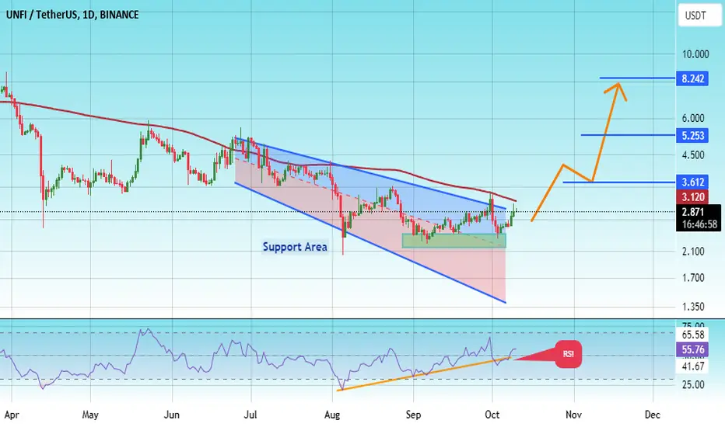Image resolution: width=725 pixels, height=427 pixels.
Task: Click the 41.67 RSI axis value
Action: coord(692,366)
